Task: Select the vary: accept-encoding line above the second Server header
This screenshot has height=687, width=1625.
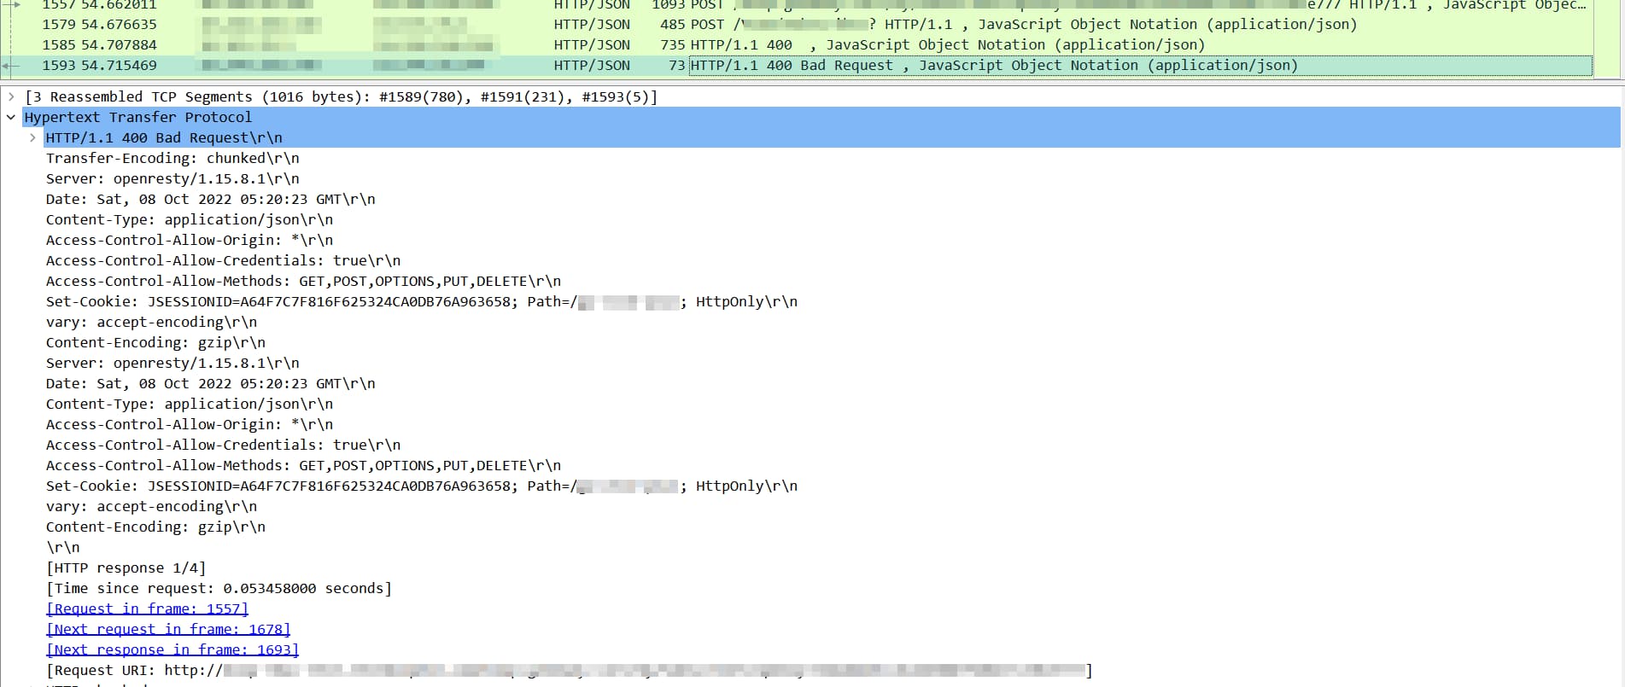Action: click(x=151, y=322)
